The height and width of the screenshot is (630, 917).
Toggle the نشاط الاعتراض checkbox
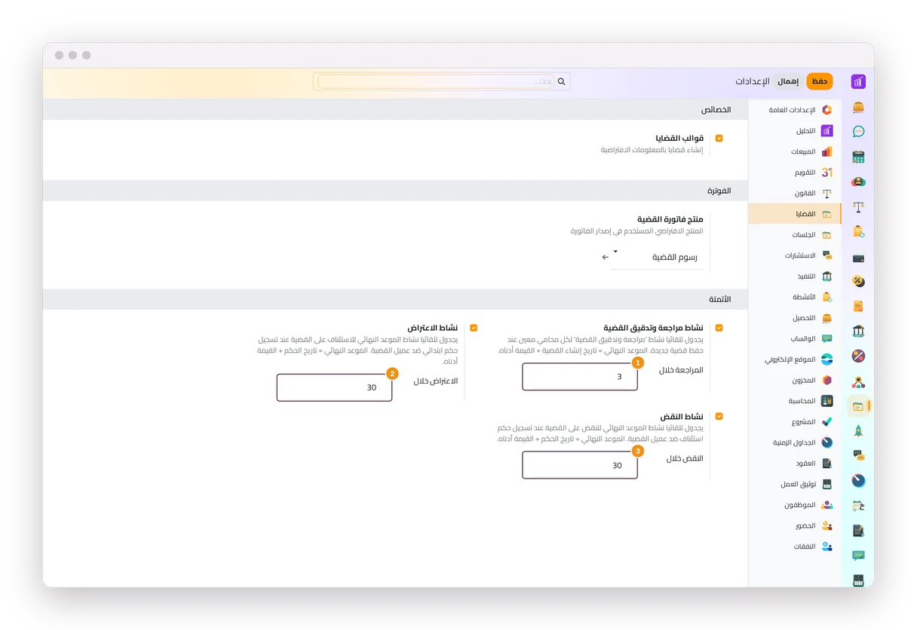click(x=474, y=328)
